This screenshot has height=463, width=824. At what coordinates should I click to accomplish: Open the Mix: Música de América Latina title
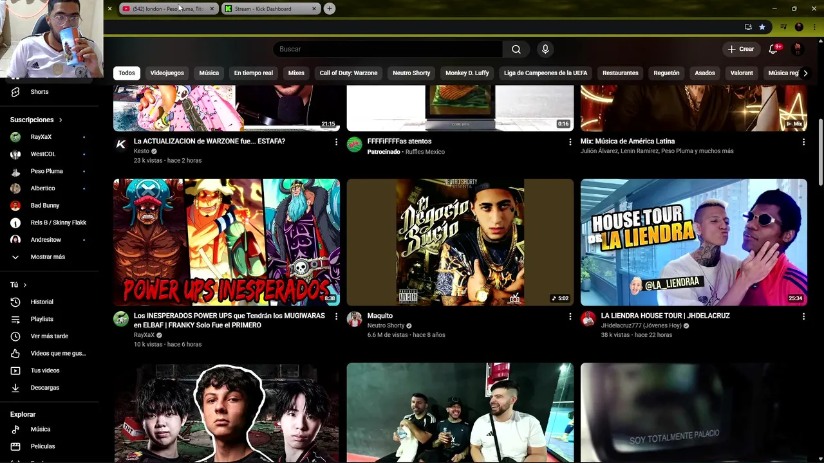(628, 141)
